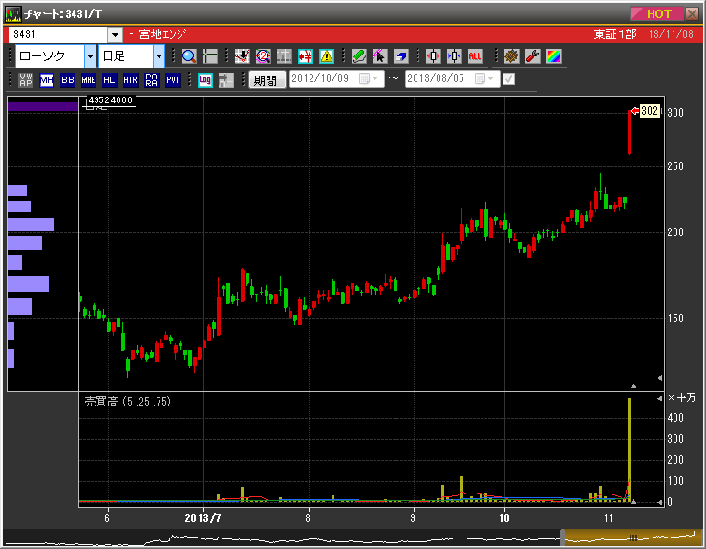The image size is (706, 549).
Task: Click the magnifier zoom icon in toolbar
Action: pos(188,56)
